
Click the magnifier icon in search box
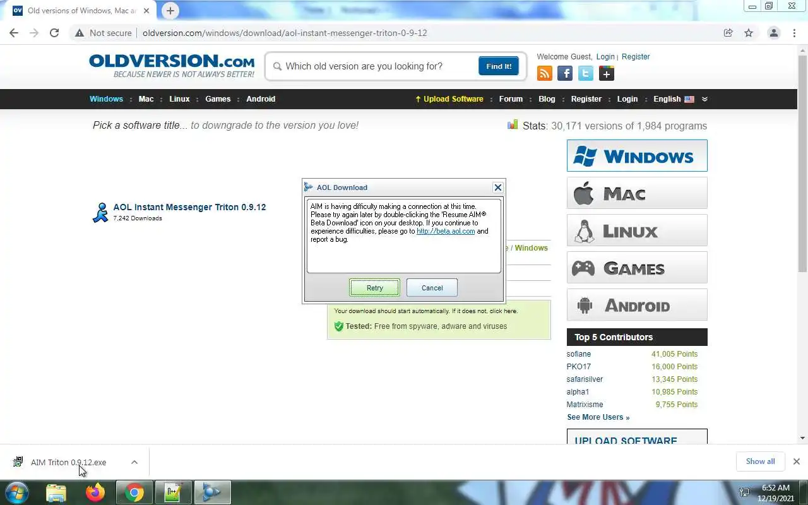277,66
